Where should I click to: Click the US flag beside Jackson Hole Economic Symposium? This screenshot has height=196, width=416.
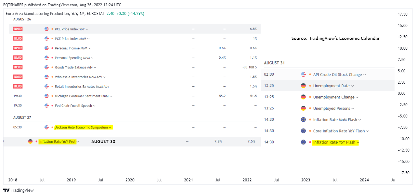click(x=46, y=127)
